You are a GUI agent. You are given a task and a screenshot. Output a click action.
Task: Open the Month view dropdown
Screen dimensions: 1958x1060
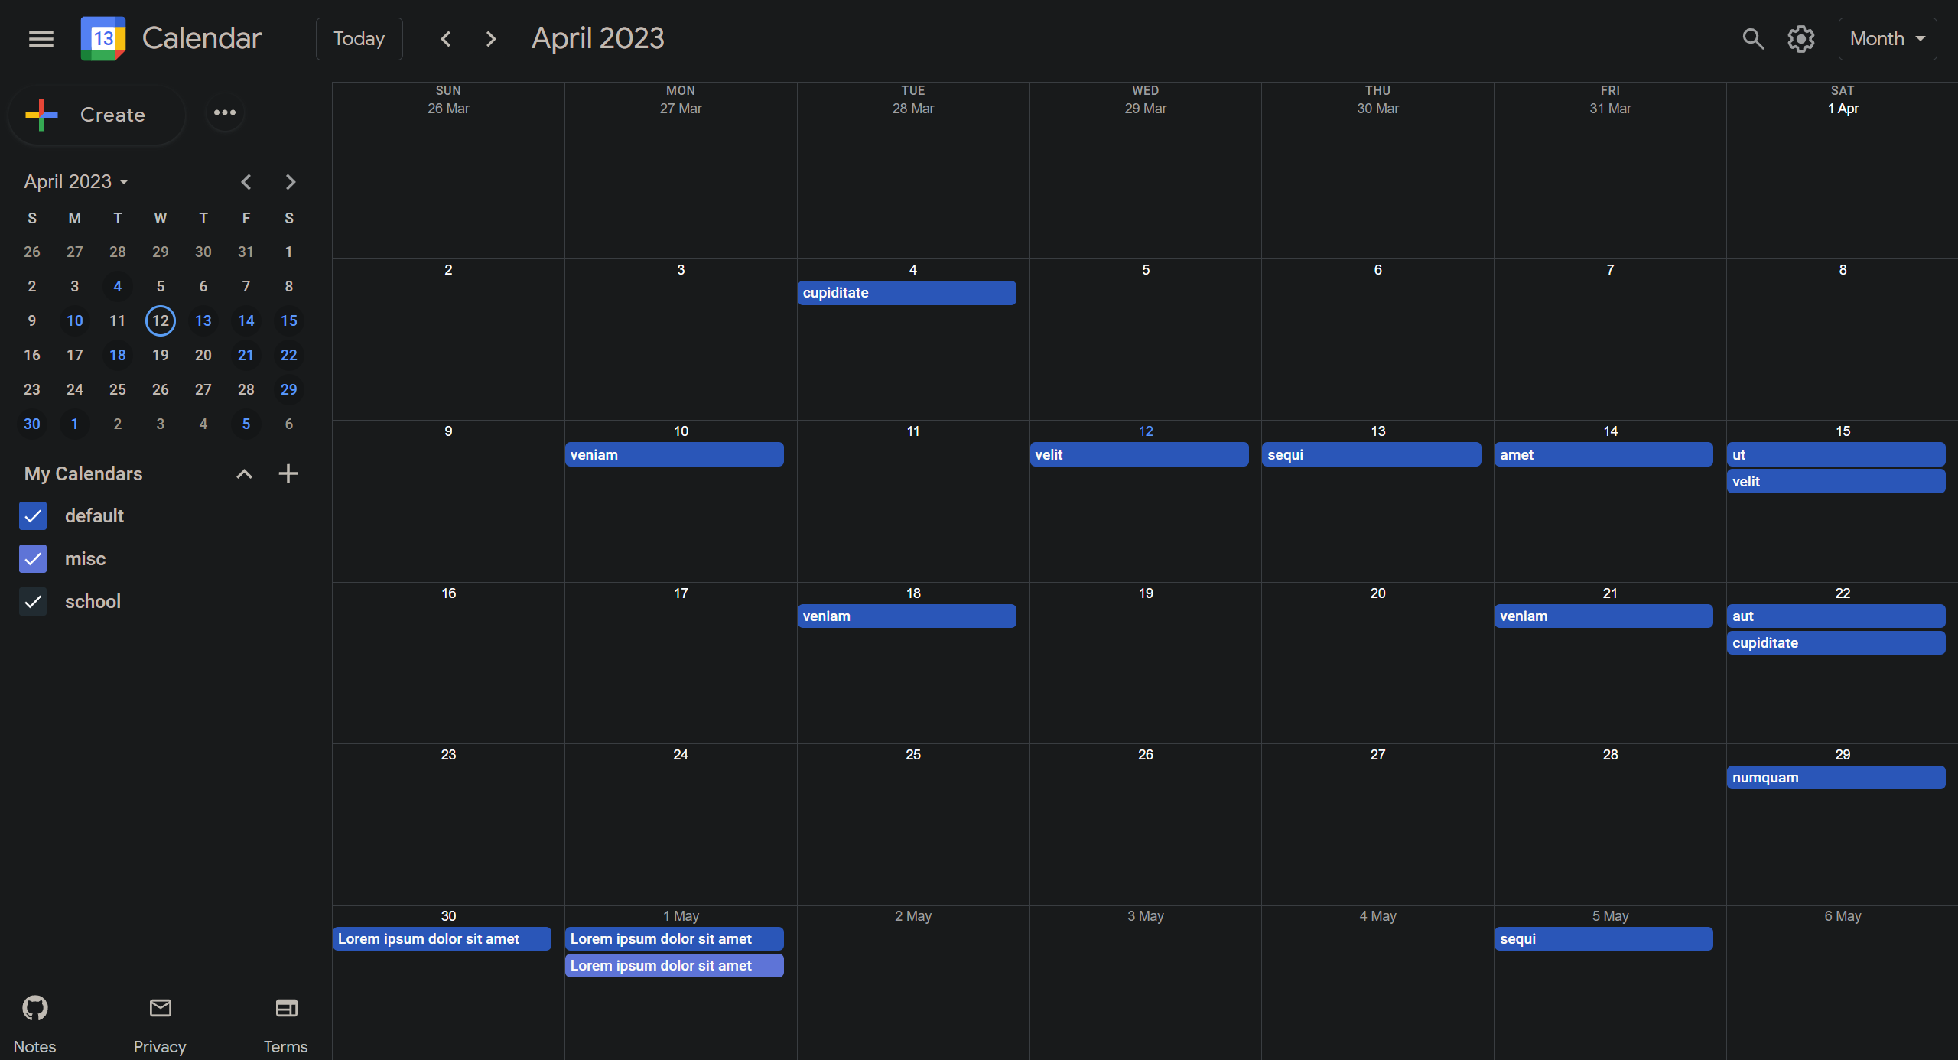(1887, 39)
